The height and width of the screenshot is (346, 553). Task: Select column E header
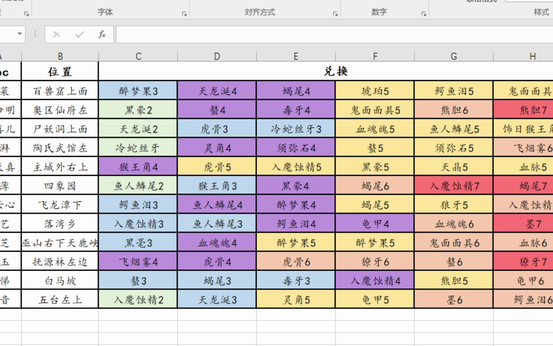(296, 56)
